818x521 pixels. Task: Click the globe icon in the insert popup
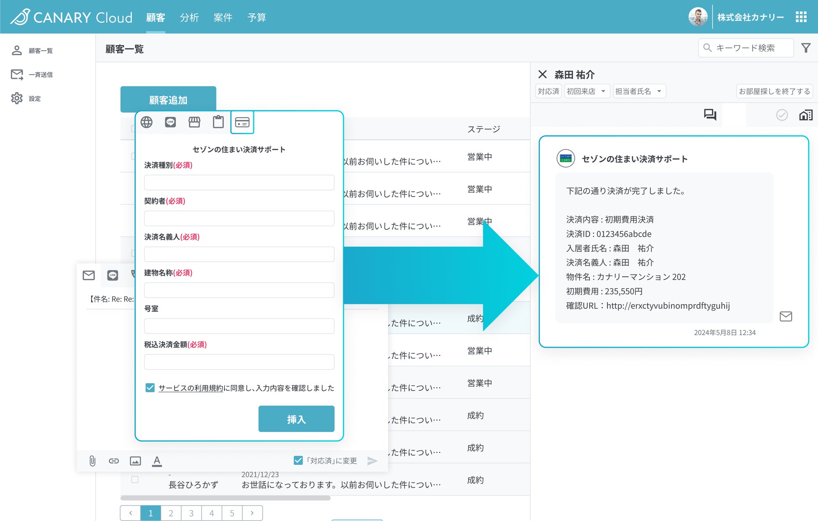(x=146, y=122)
